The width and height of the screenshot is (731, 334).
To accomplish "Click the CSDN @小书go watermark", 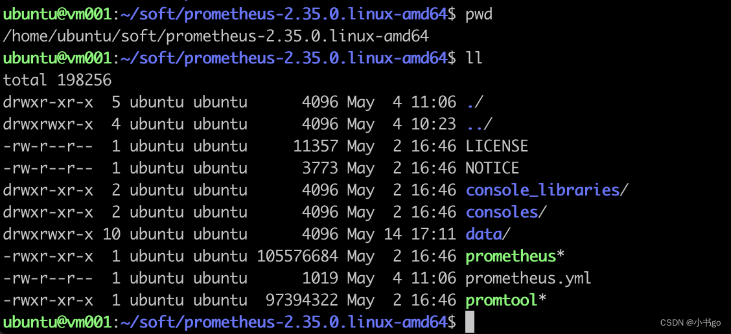I will point(690,322).
